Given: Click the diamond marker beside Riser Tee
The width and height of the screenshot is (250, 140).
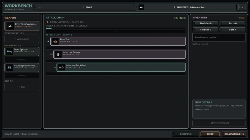Looking at the screenshot, I should pos(48,41).
